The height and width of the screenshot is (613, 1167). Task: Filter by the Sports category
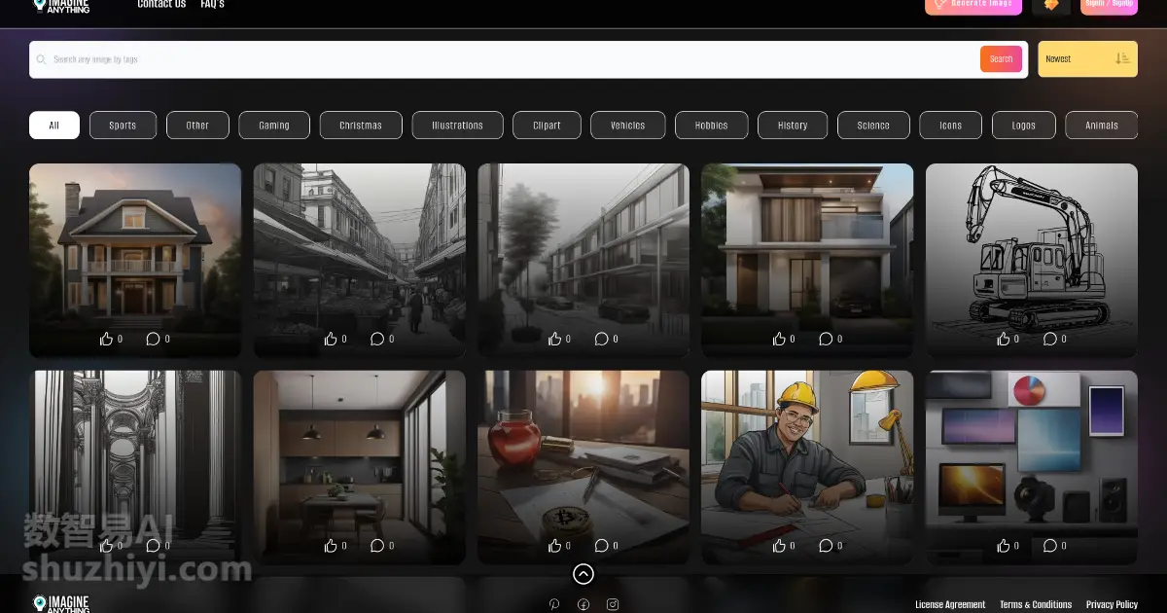pyautogui.click(x=123, y=126)
